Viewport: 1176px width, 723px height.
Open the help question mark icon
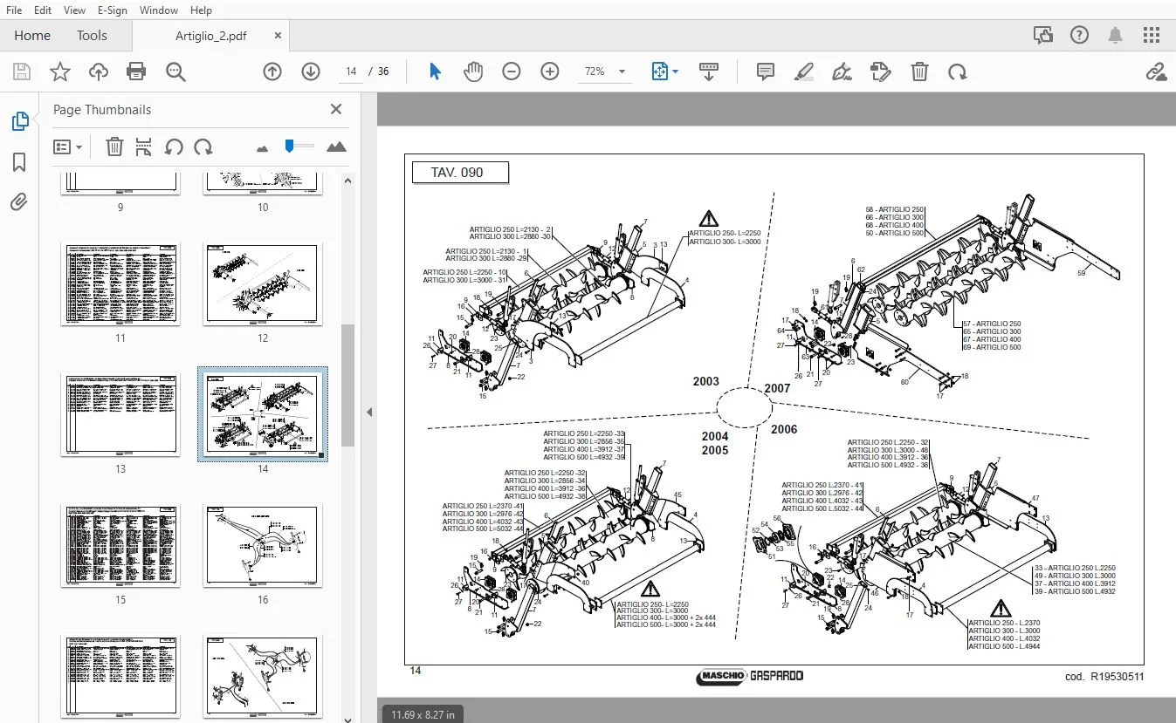pos(1080,36)
